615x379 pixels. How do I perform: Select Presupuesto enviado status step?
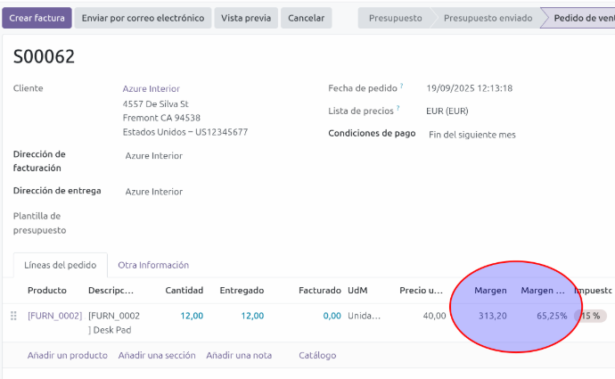[488, 18]
